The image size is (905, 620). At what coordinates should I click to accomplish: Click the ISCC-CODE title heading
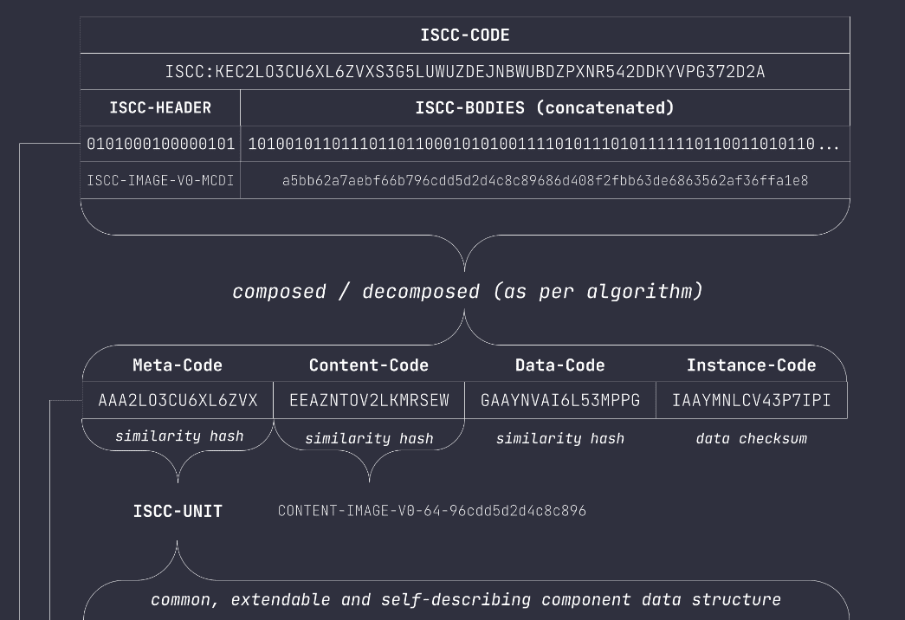tap(465, 36)
